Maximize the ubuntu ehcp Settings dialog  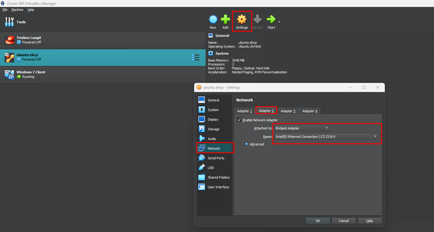[364, 87]
